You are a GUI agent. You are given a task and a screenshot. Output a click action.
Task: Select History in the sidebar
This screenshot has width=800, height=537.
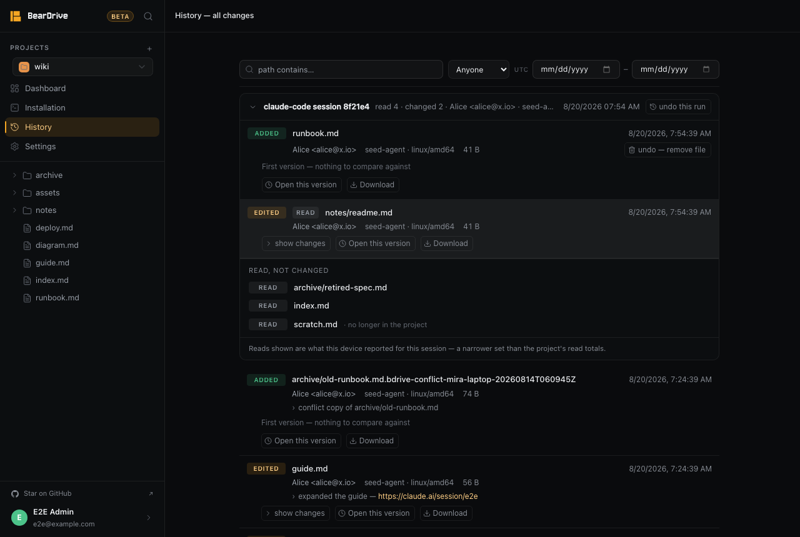[82, 127]
